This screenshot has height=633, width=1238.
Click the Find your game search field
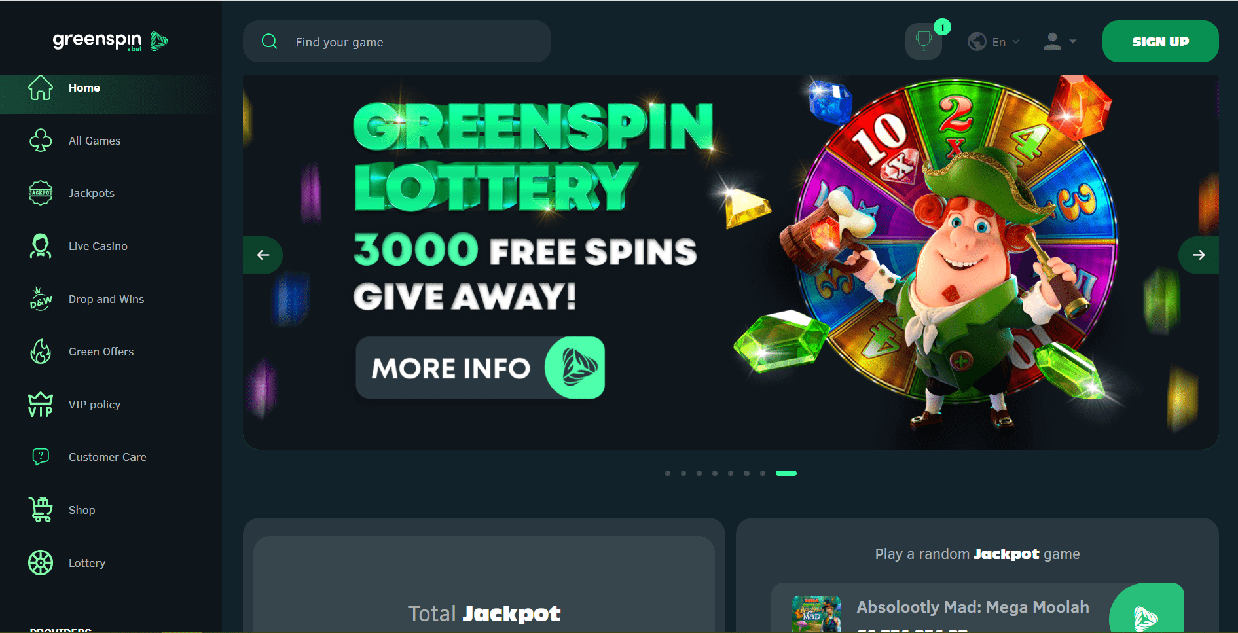point(397,41)
